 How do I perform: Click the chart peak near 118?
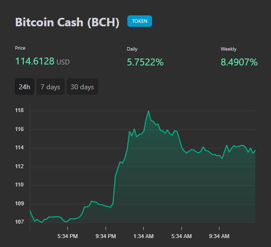(x=149, y=111)
